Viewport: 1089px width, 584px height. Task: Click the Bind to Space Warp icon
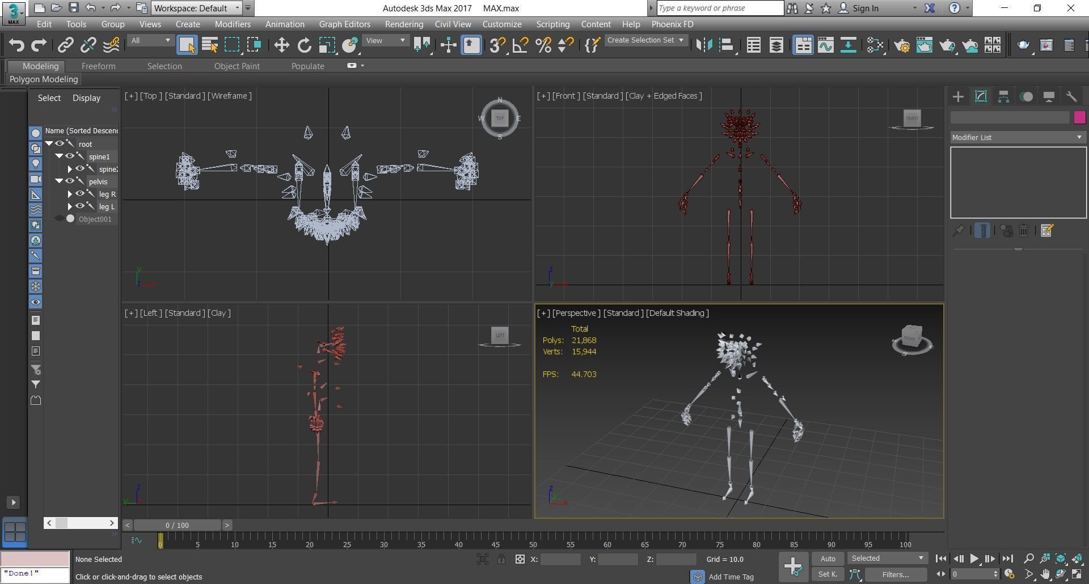point(111,45)
